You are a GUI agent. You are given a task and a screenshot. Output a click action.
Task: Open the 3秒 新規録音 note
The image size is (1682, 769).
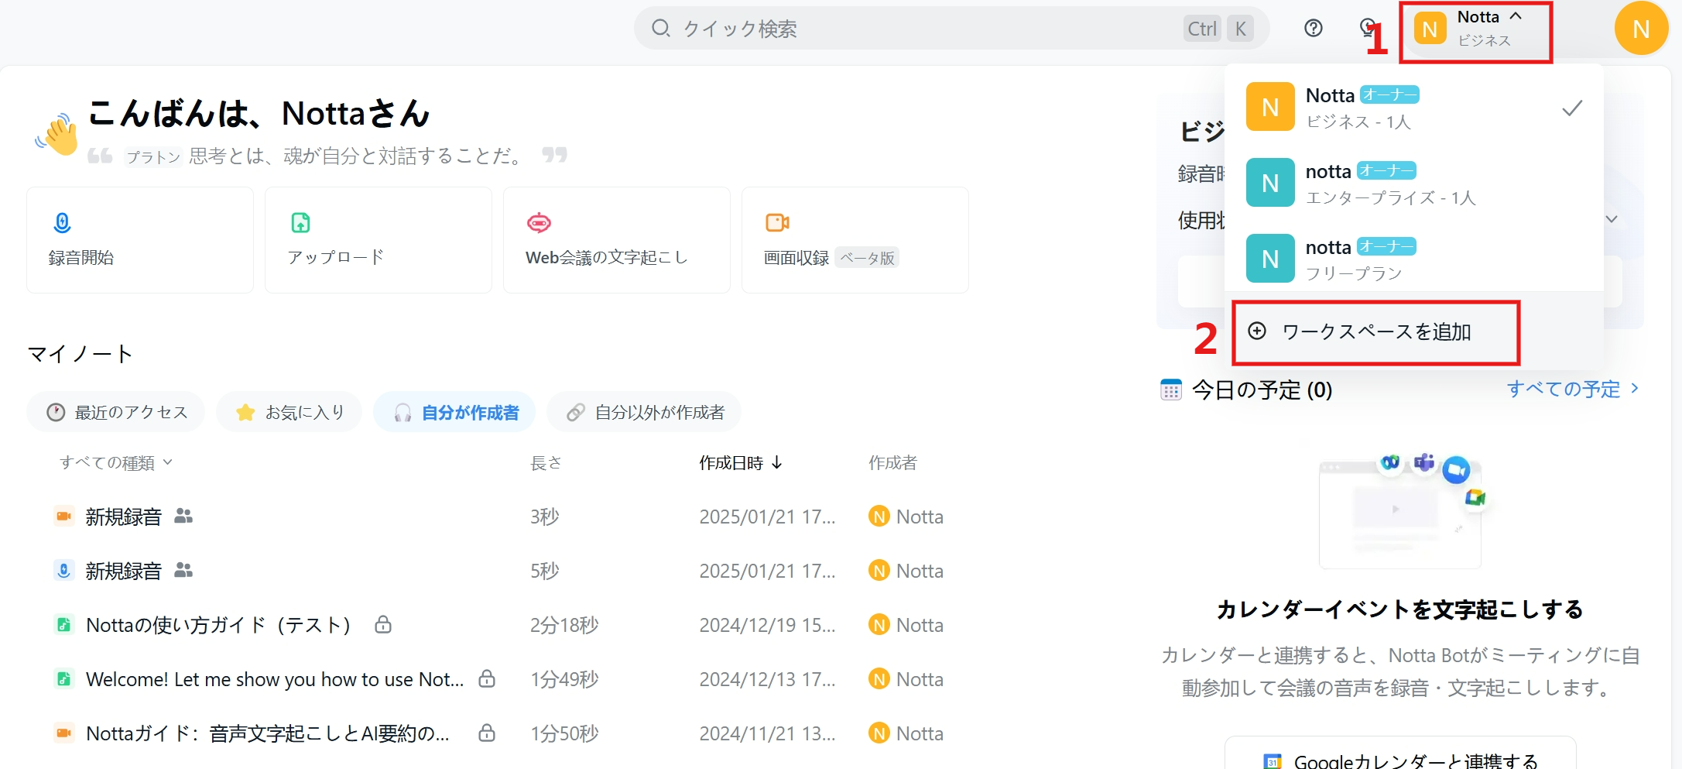coord(123,517)
